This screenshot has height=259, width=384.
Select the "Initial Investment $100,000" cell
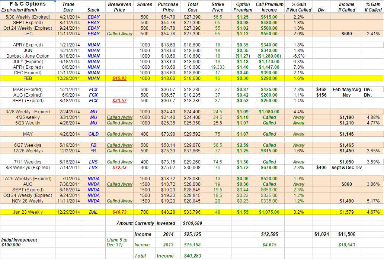point(19,242)
